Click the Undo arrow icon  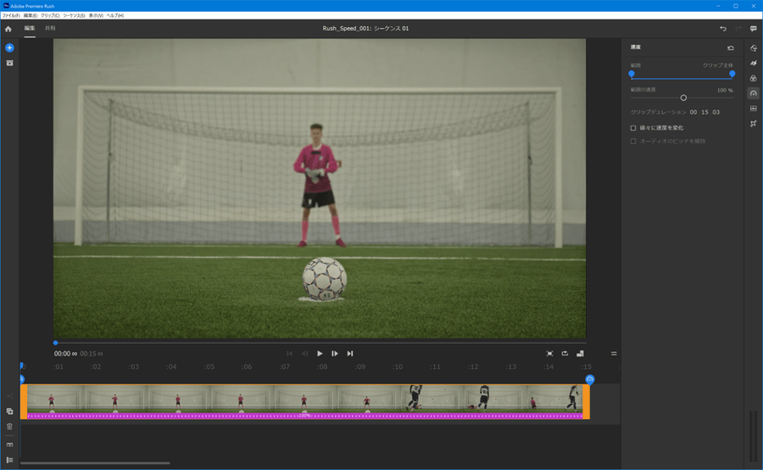pyautogui.click(x=723, y=29)
